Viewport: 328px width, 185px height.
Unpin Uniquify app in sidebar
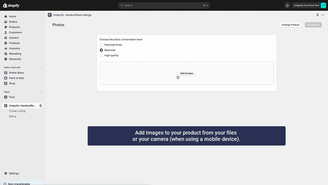[x=40, y=106]
